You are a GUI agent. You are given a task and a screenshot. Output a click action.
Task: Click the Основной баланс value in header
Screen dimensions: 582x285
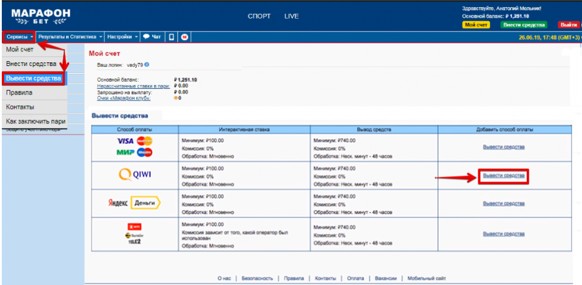[517, 16]
